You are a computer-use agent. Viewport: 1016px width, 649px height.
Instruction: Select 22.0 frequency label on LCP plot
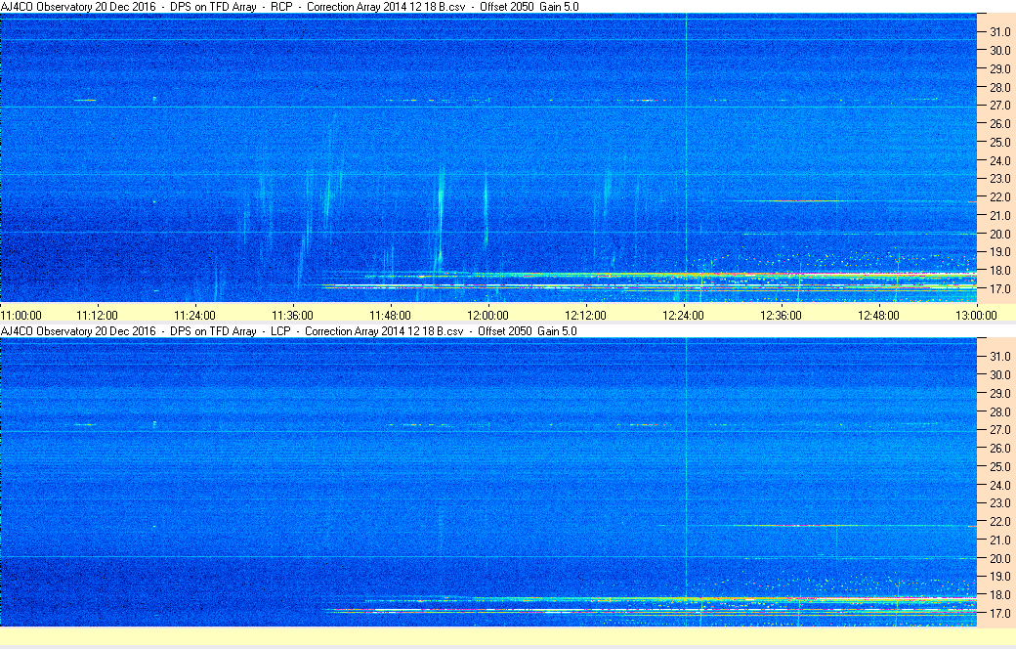999,521
